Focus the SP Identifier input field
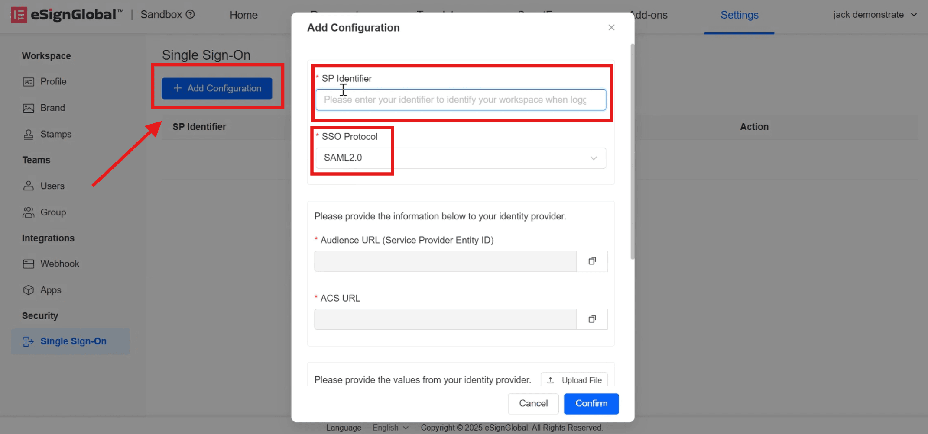928x434 pixels. click(461, 100)
